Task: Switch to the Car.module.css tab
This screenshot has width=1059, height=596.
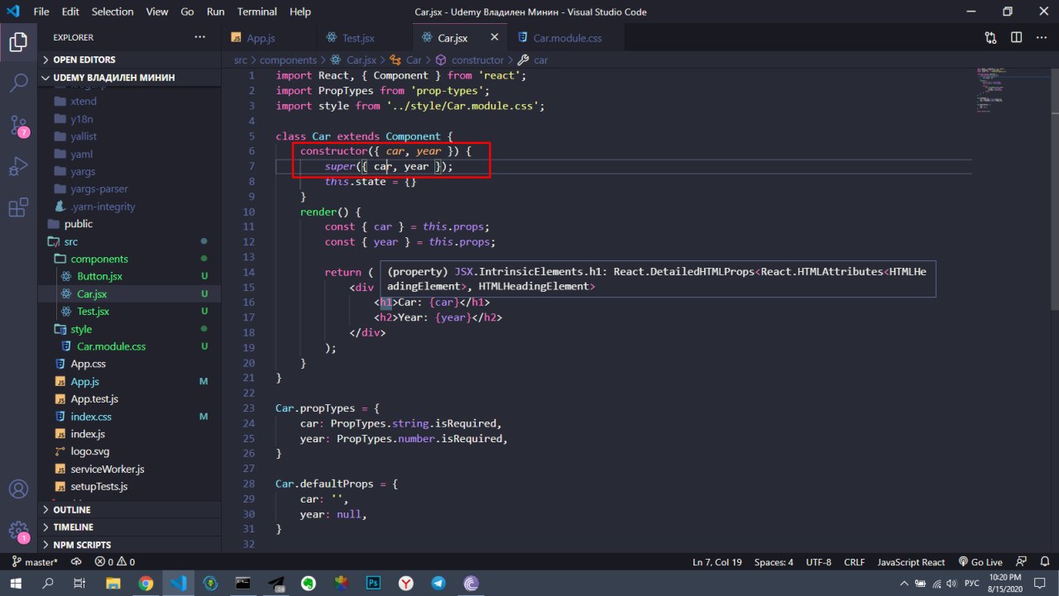Action: pyautogui.click(x=567, y=38)
